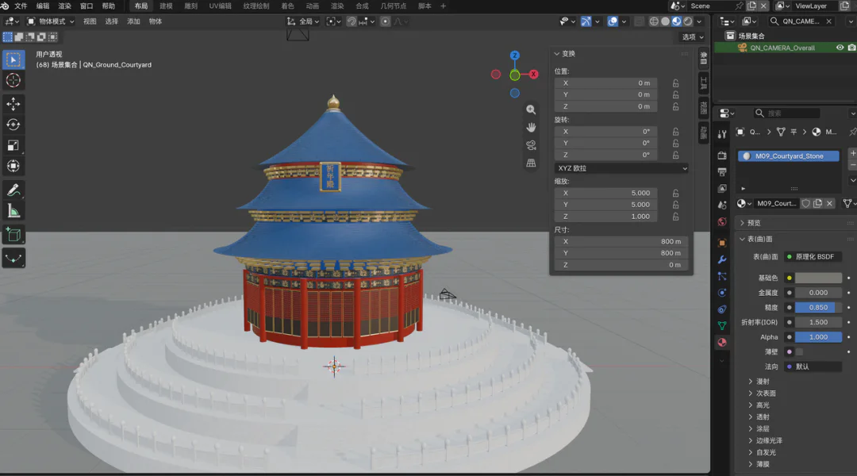The image size is (857, 476).
Task: Toggle viewport overlays in the header
Action: (x=613, y=21)
